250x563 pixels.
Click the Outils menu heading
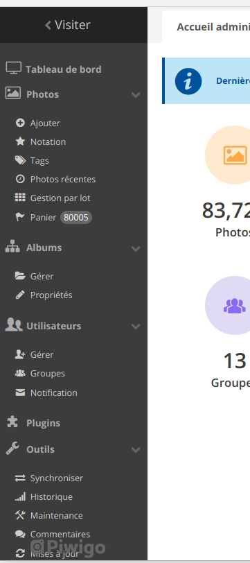[41, 449]
